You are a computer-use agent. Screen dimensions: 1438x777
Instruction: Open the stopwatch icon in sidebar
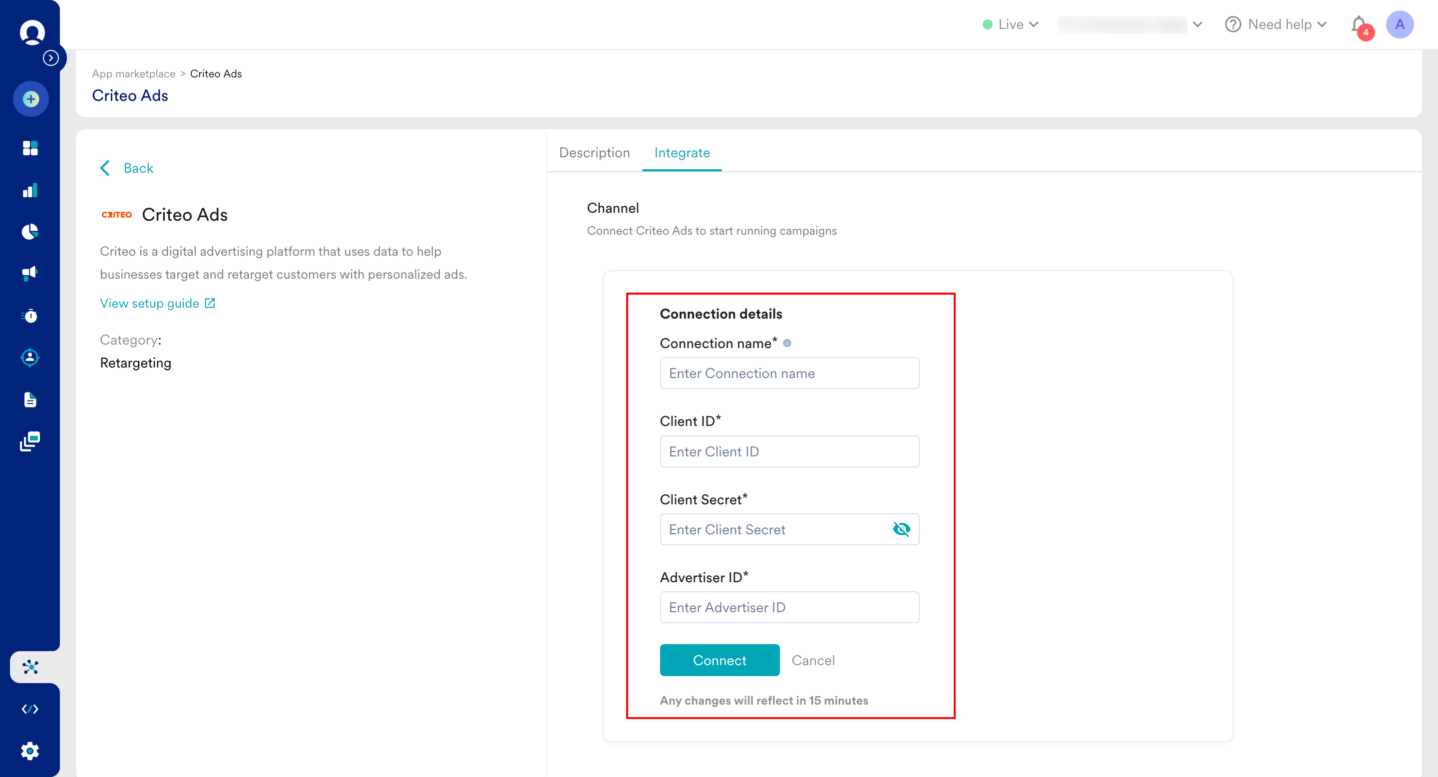[x=30, y=316]
